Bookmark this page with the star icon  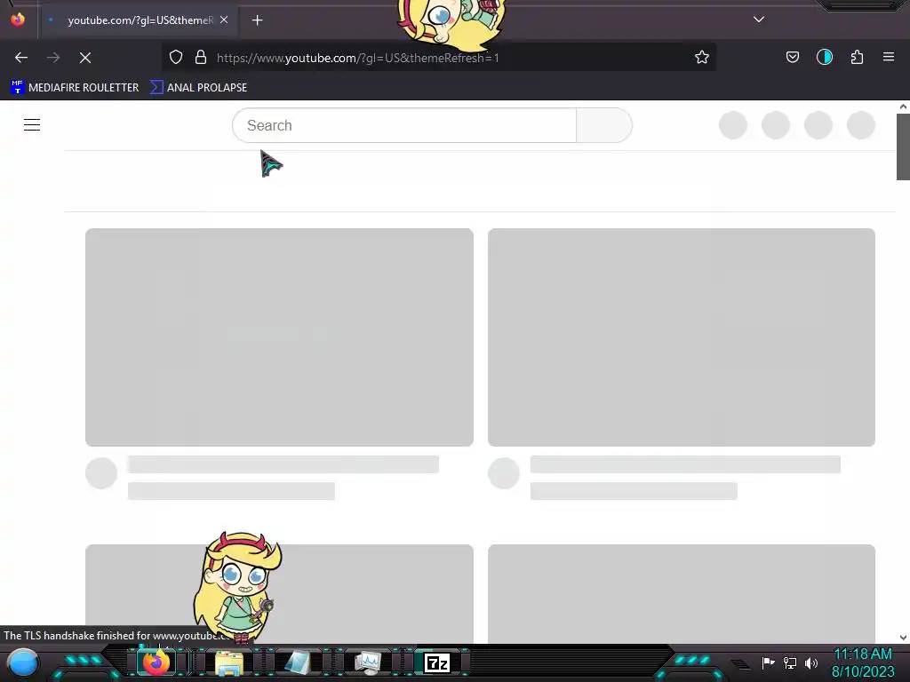702,57
